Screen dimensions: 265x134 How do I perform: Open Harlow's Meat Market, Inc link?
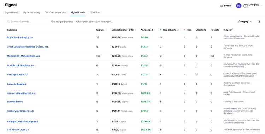click(x=21, y=93)
